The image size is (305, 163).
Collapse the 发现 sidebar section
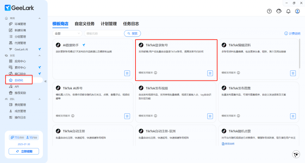40,56
